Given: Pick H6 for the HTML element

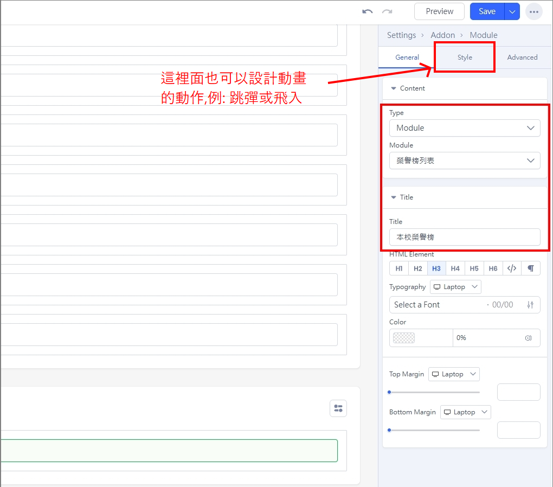Looking at the screenshot, I should pyautogui.click(x=493, y=268).
